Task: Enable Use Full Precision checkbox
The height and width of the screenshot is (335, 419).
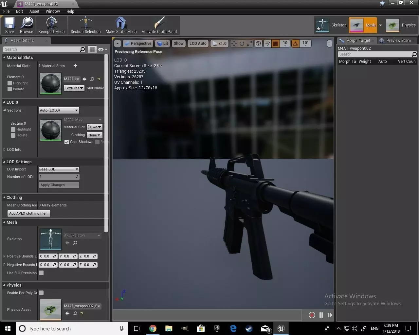Action: [x=41, y=273]
